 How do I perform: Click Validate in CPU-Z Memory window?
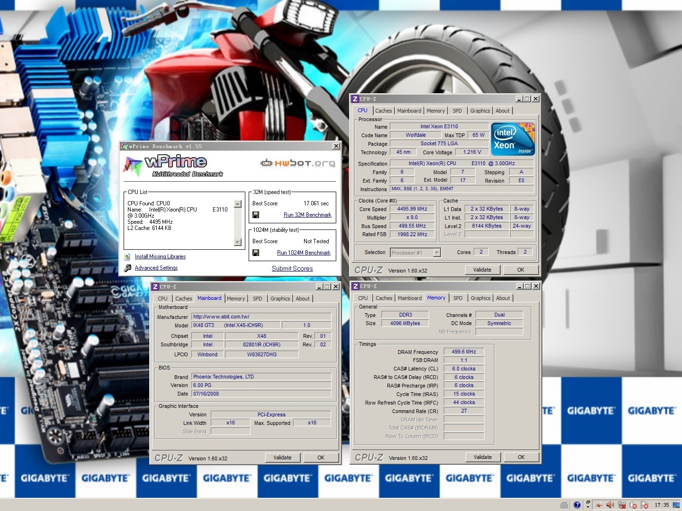483,457
